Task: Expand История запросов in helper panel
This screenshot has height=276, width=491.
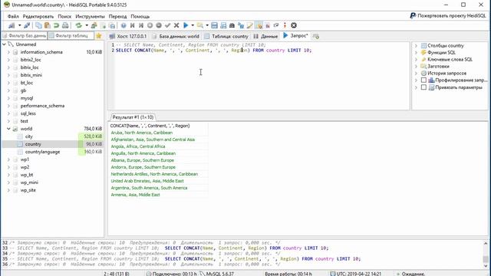Action: click(x=416, y=74)
